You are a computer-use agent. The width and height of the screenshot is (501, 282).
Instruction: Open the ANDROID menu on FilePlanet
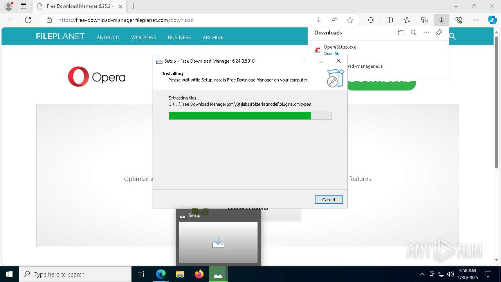108,37
